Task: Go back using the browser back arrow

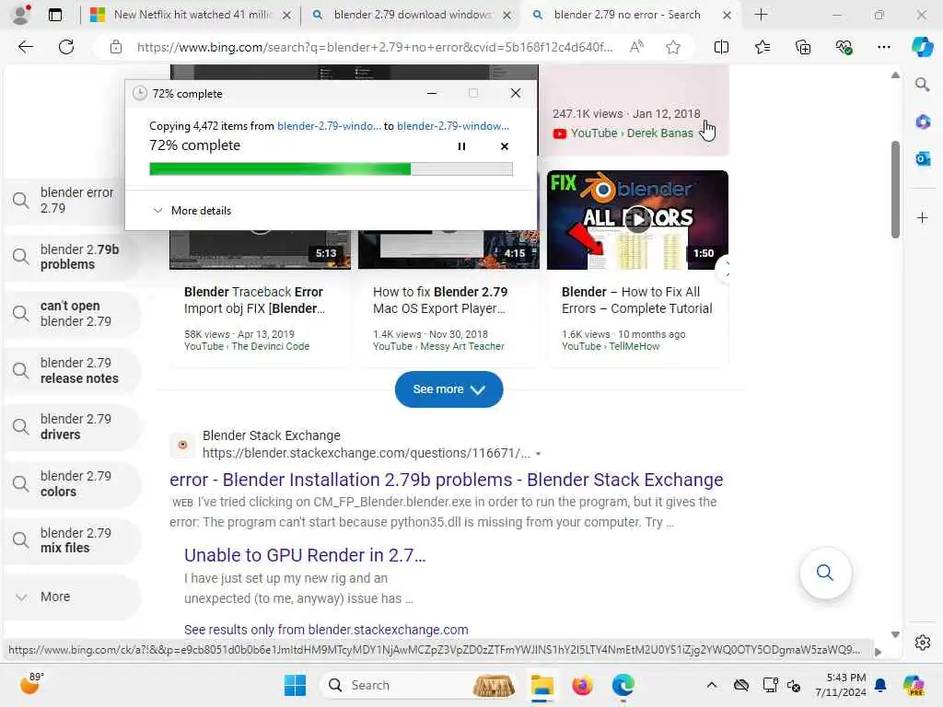Action: 25,47
